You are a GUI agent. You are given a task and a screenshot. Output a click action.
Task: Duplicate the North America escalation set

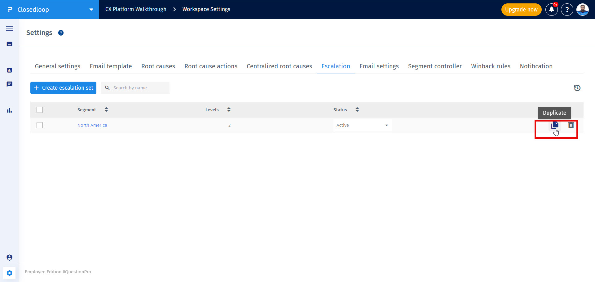pyautogui.click(x=555, y=125)
